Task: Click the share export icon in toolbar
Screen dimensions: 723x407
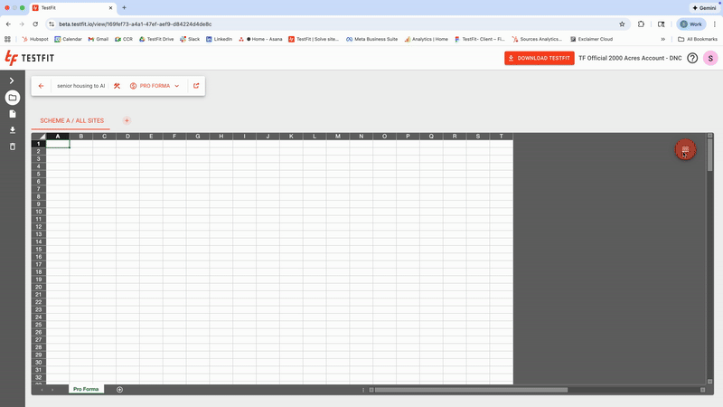Action: click(x=196, y=86)
